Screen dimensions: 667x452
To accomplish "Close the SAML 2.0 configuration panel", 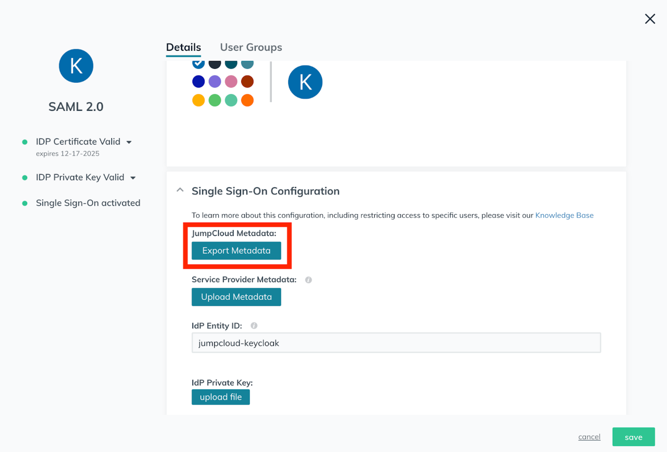I will 650,19.
